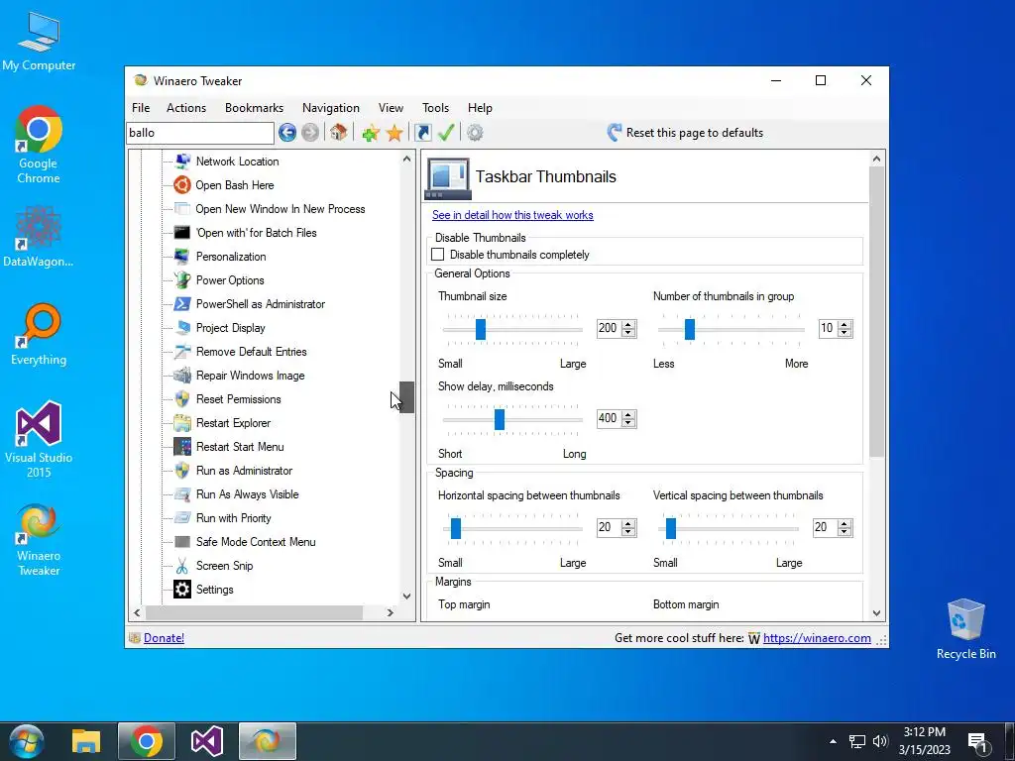The image size is (1015, 761).
Task: Select Project Display tree entry
Action: click(230, 328)
